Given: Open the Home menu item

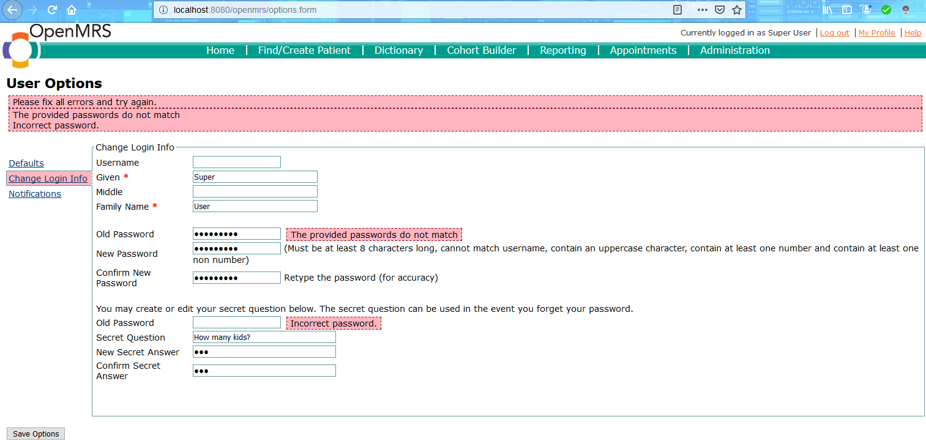Looking at the screenshot, I should click(x=220, y=50).
